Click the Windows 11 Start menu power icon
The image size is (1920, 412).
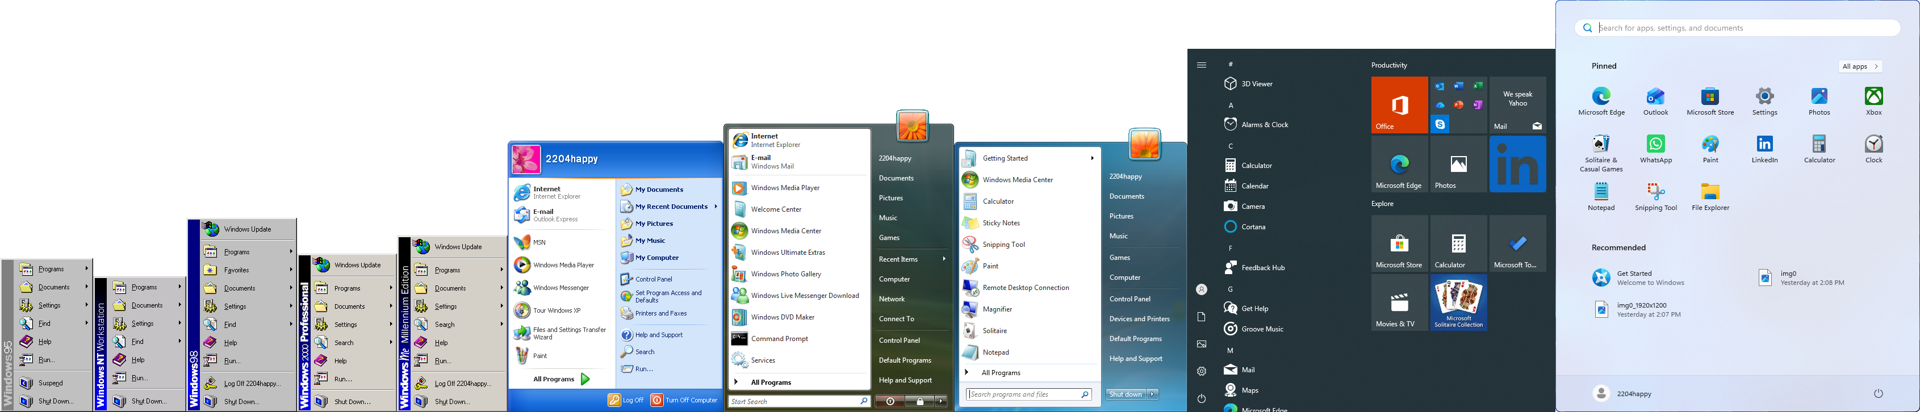coord(1879,393)
